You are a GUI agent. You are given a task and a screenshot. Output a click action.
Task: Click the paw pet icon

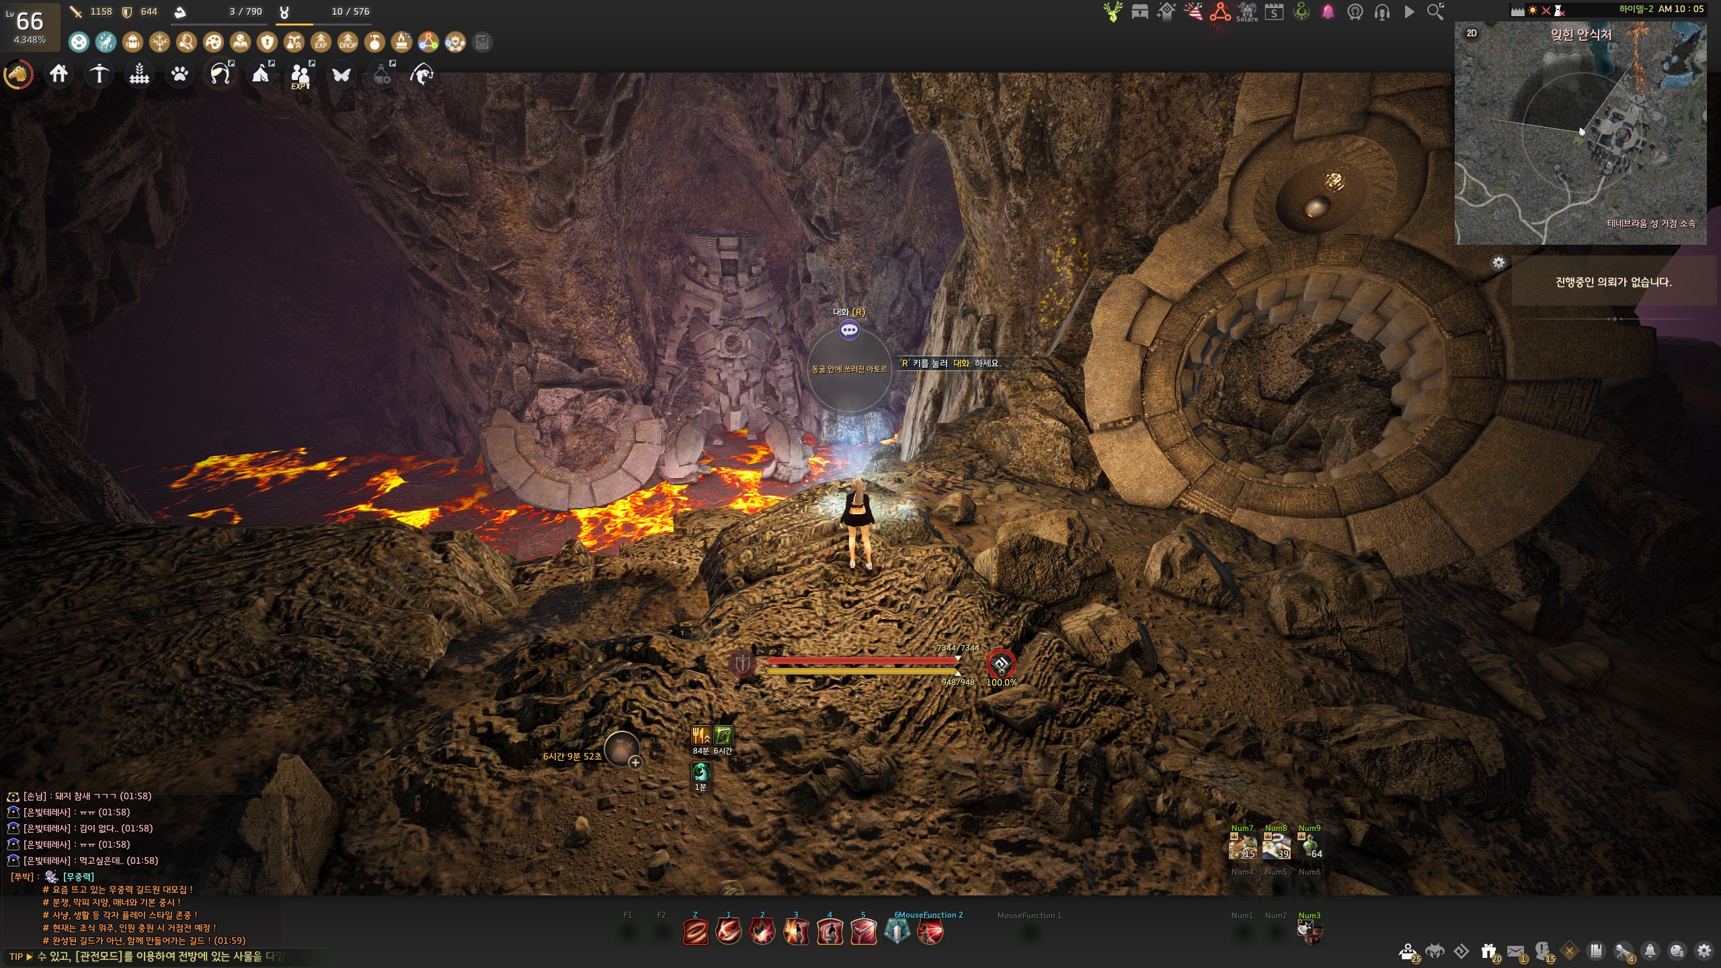click(179, 74)
